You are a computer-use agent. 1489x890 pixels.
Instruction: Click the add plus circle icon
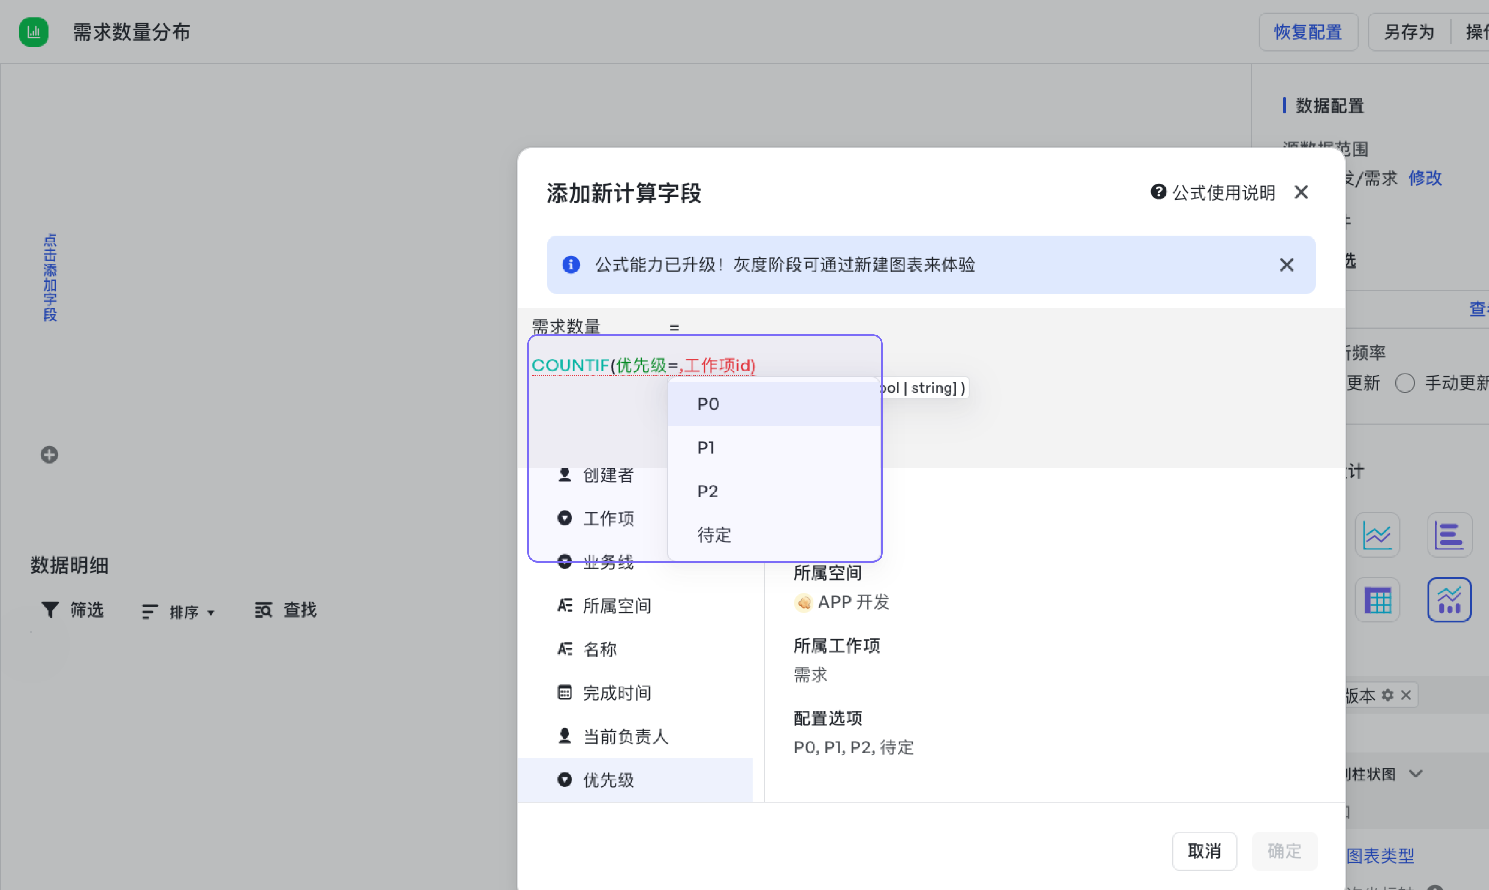pos(49,455)
